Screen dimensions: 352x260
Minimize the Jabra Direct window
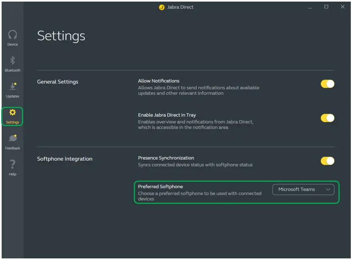(310, 7)
